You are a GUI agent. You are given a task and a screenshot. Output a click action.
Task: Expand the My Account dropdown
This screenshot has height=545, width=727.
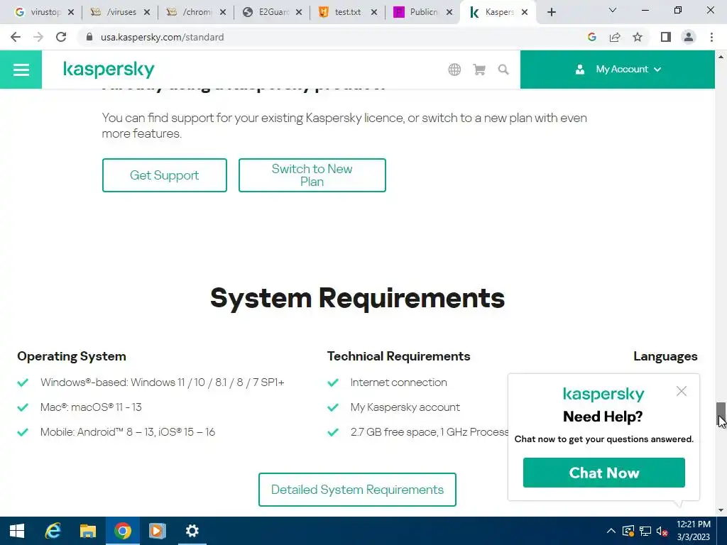(618, 70)
